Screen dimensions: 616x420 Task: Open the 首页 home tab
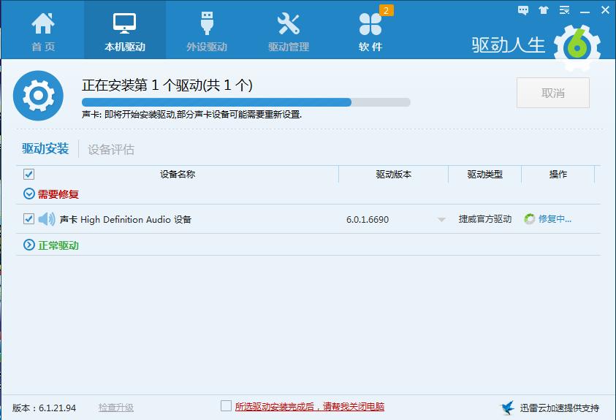tap(42, 31)
